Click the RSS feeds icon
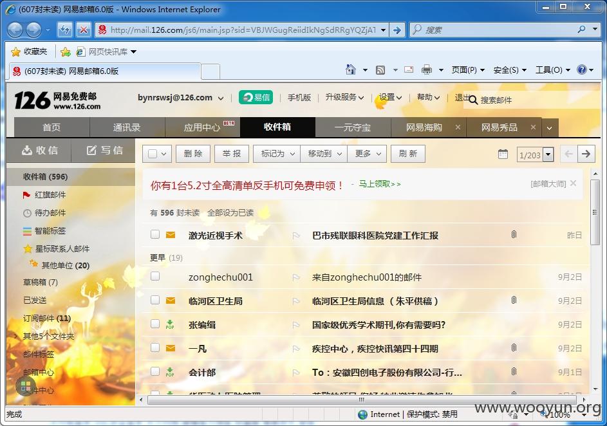 [x=380, y=70]
